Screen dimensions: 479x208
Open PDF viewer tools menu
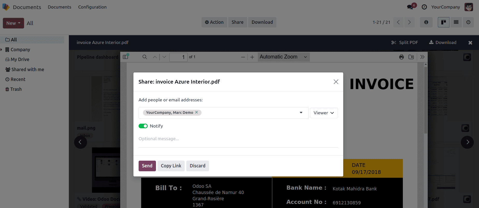(423, 57)
